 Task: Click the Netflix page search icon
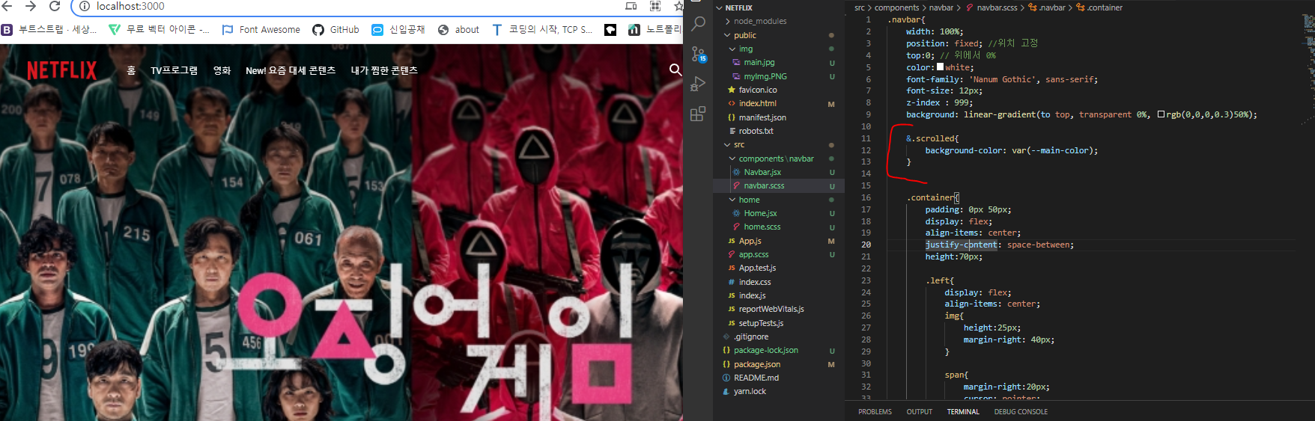tap(675, 70)
